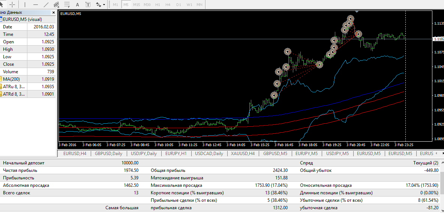This screenshot has height=213, width=444.
Task: Click the ATRd 8, 3... indicator row
Action: 28,94
